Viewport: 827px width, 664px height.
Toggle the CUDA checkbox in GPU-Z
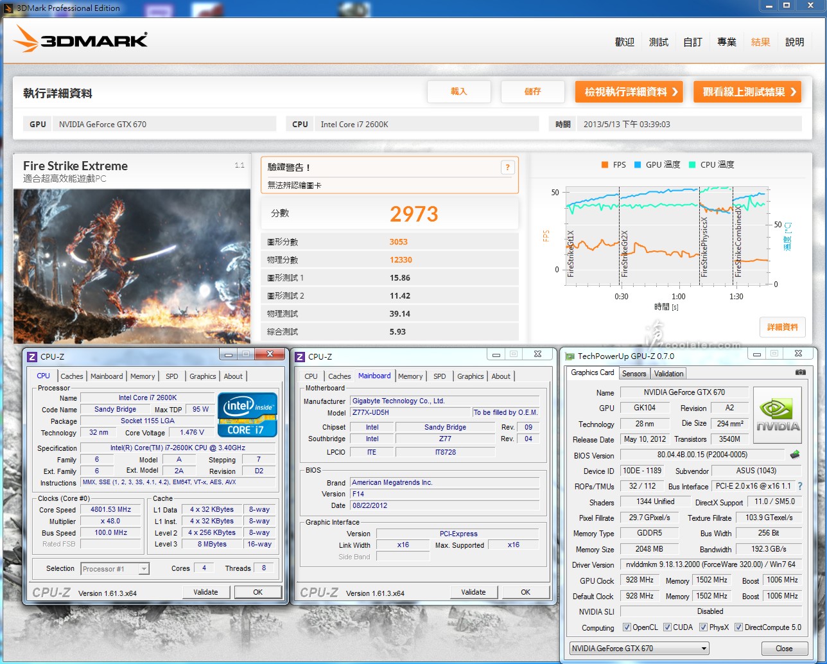(667, 627)
